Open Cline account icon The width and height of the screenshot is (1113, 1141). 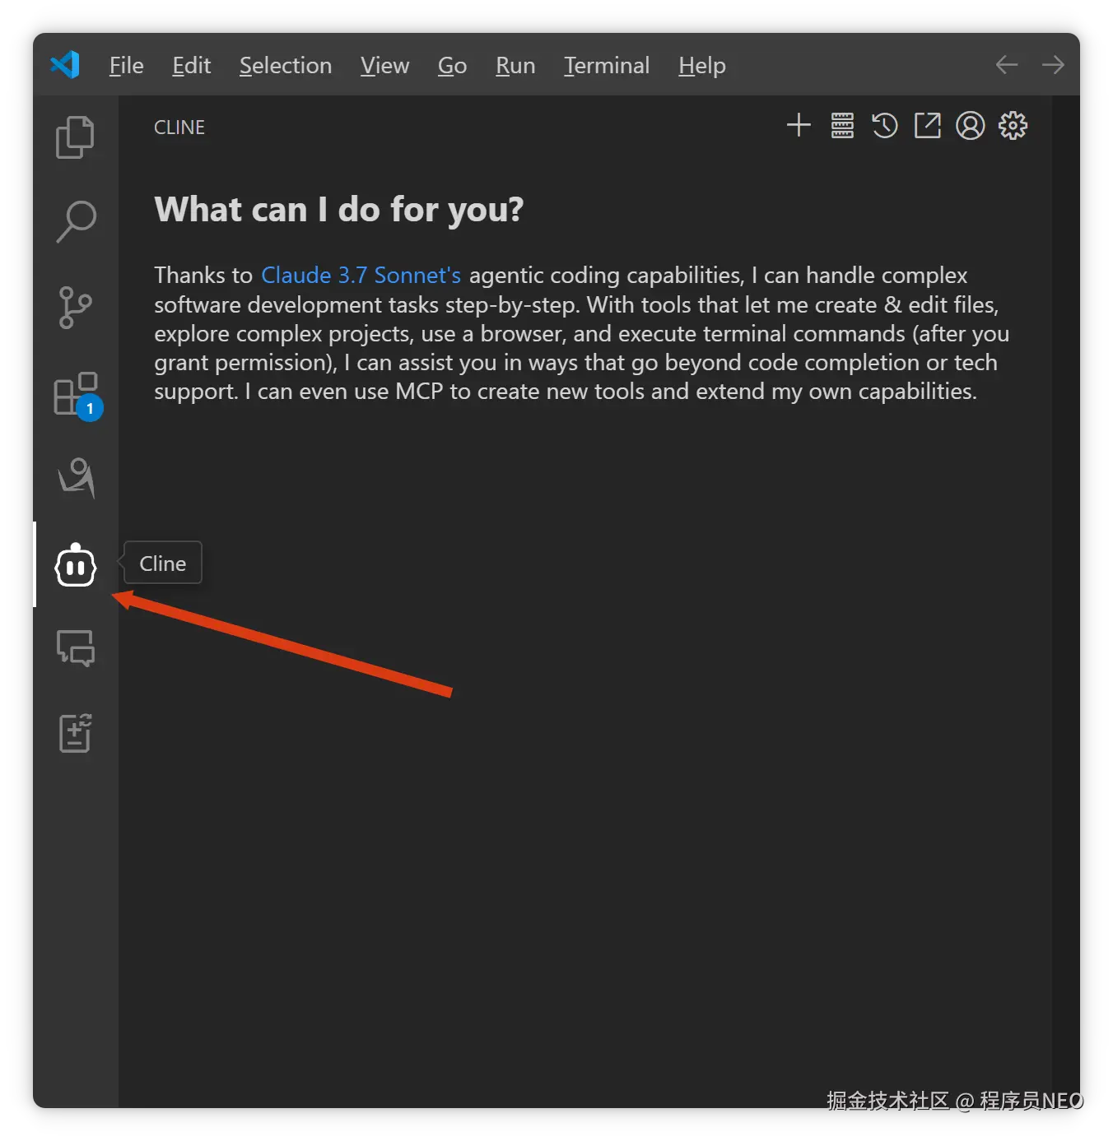click(x=971, y=126)
